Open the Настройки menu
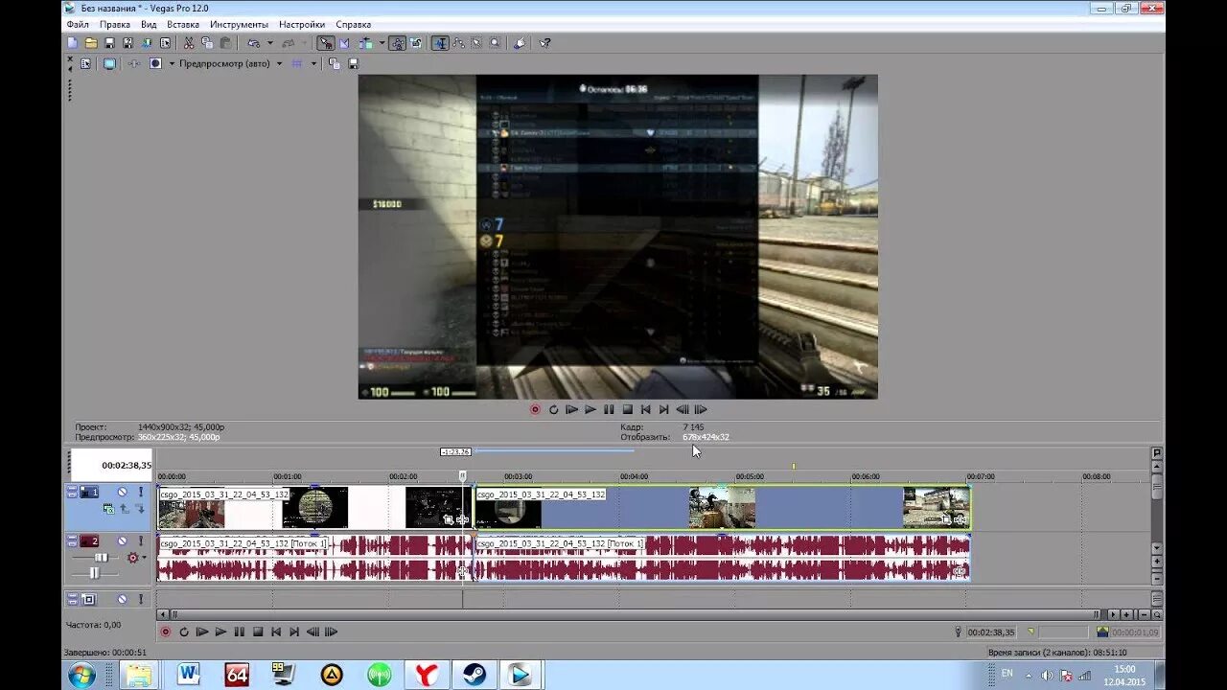Viewport: 1227px width, 690px height. point(302,24)
